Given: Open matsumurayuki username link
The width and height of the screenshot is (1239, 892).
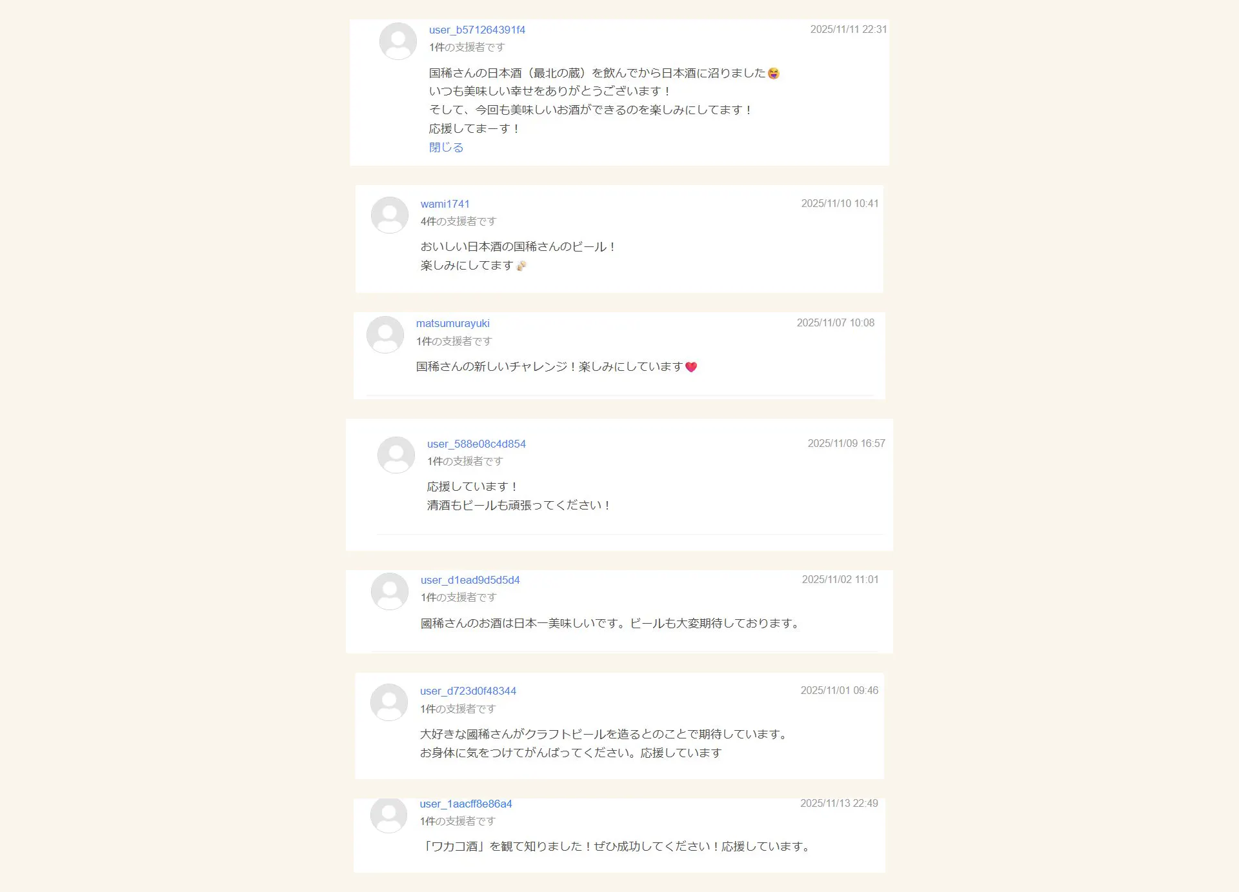Looking at the screenshot, I should pyautogui.click(x=452, y=324).
